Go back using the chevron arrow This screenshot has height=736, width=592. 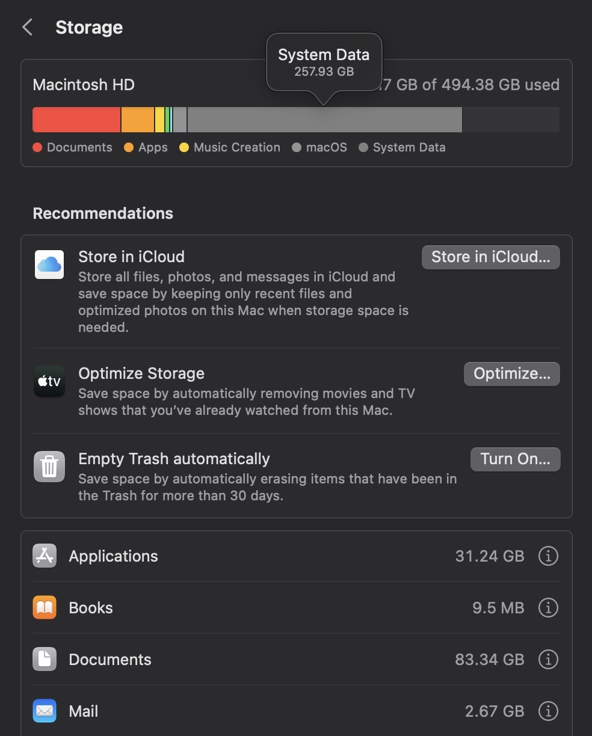[27, 28]
